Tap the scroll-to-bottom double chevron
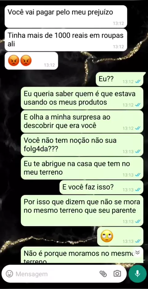Image resolution: width=148 pixels, height=289 pixels. click(x=137, y=253)
